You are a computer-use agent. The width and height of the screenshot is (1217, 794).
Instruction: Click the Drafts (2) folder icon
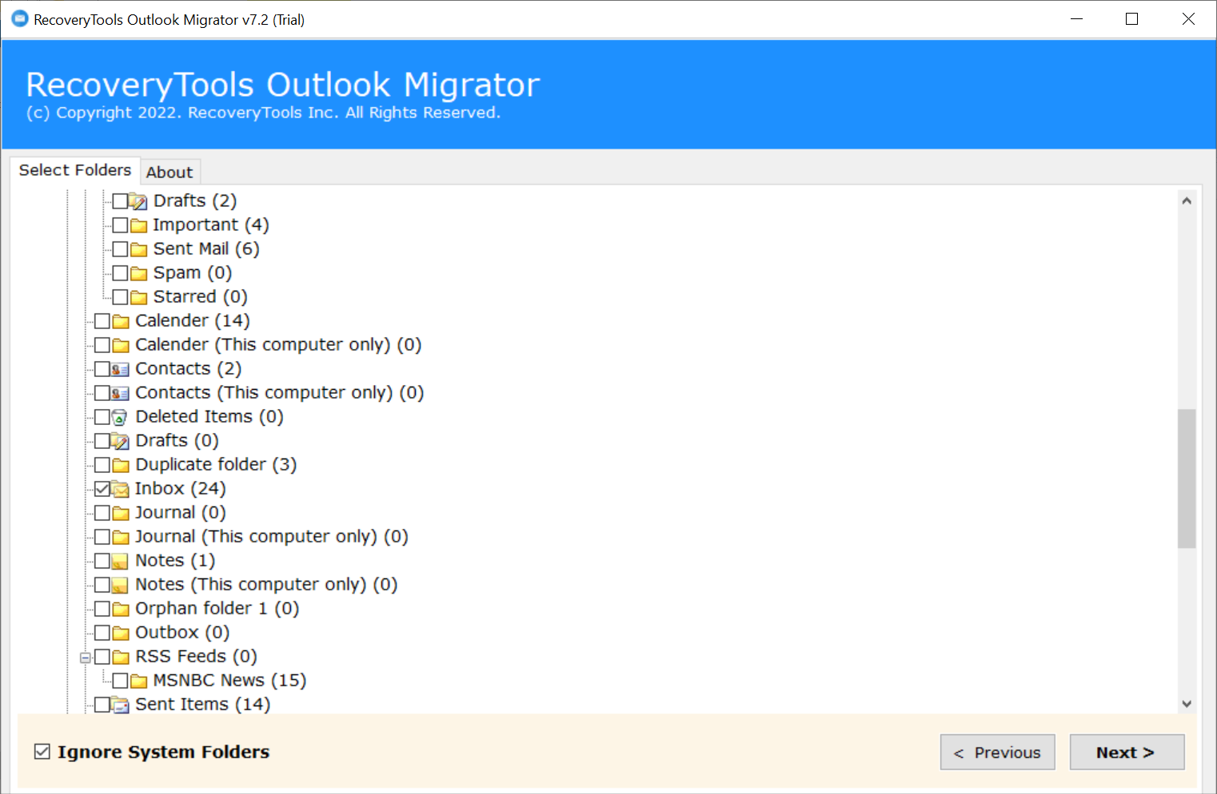point(138,201)
